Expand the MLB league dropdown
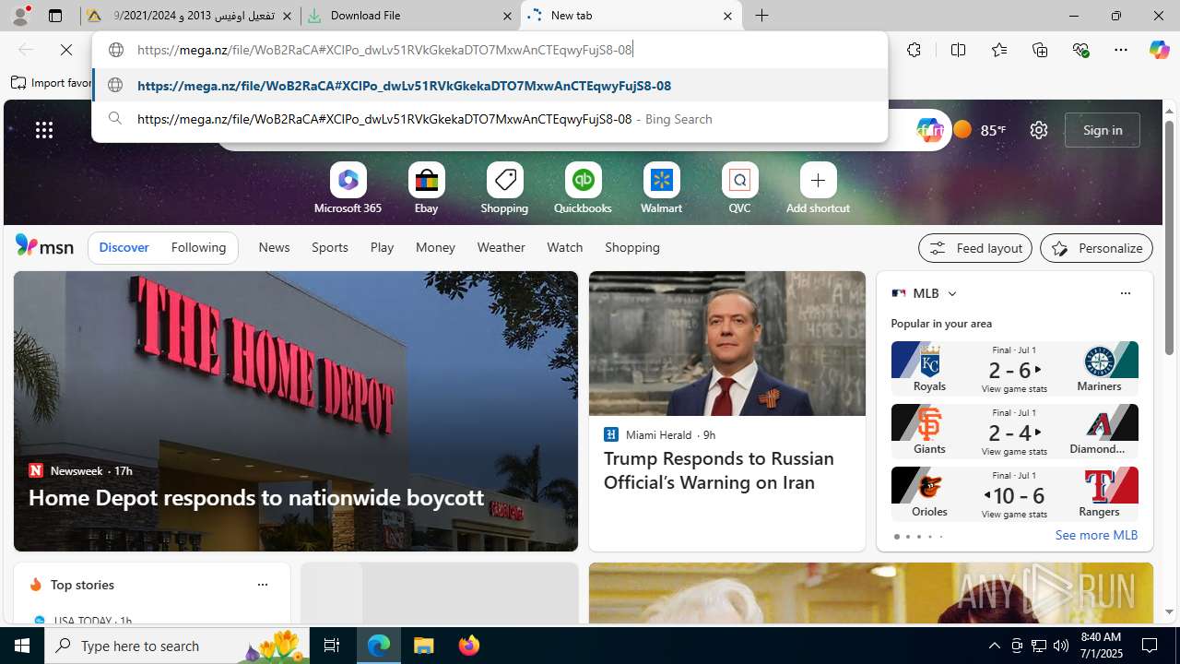The image size is (1180, 664). pos(951,293)
